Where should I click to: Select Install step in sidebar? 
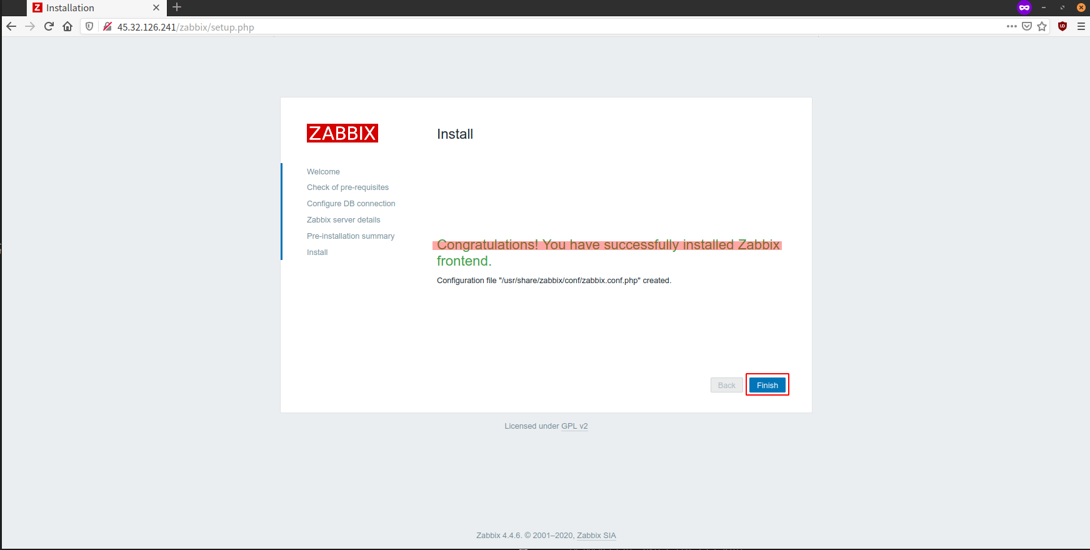pyautogui.click(x=317, y=252)
